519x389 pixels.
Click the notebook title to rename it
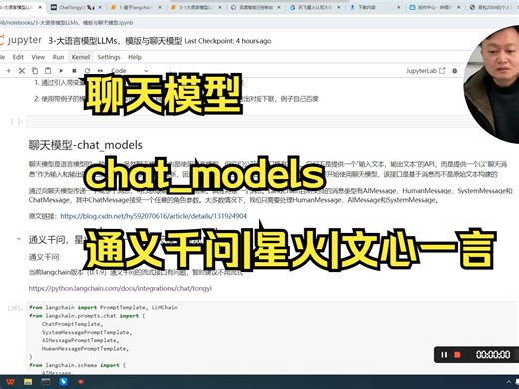click(115, 41)
